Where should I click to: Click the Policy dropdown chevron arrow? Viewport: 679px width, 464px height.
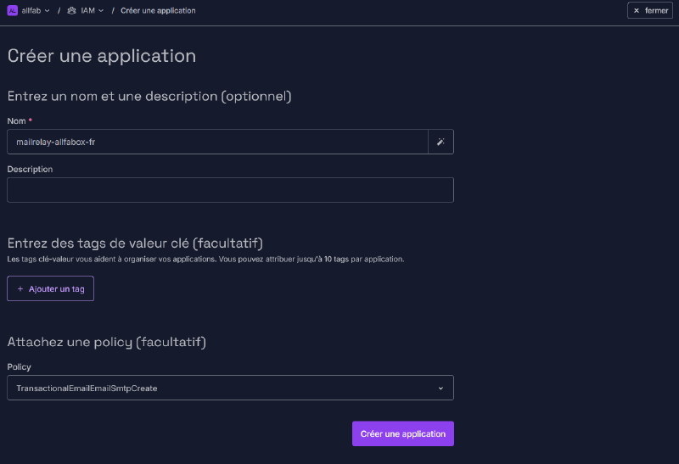click(x=441, y=389)
